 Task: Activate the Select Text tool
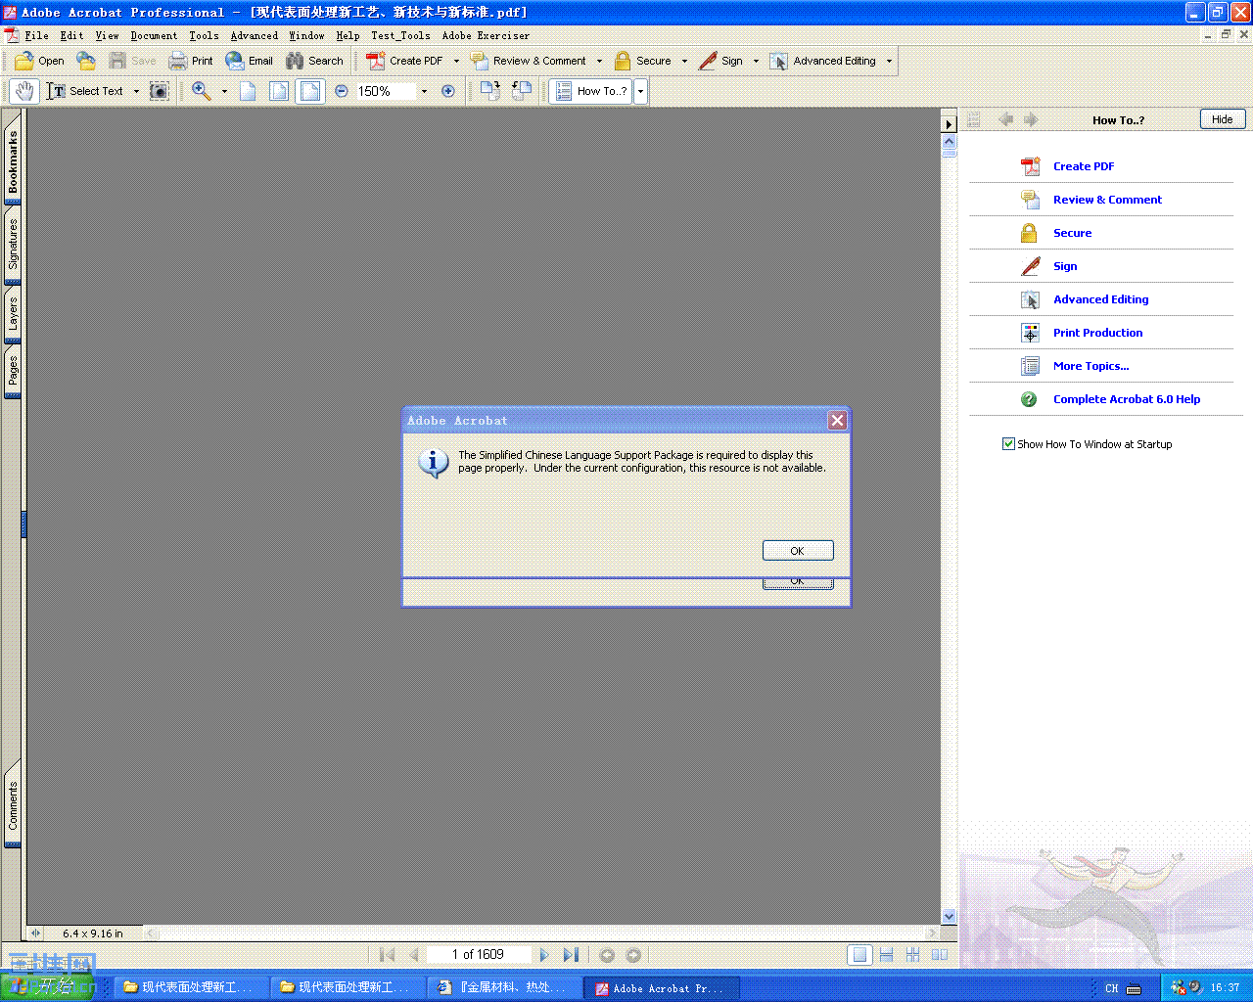pyautogui.click(x=85, y=91)
